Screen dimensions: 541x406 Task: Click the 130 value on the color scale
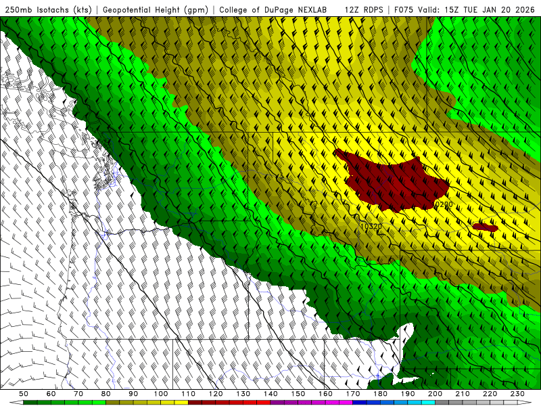tap(243, 394)
